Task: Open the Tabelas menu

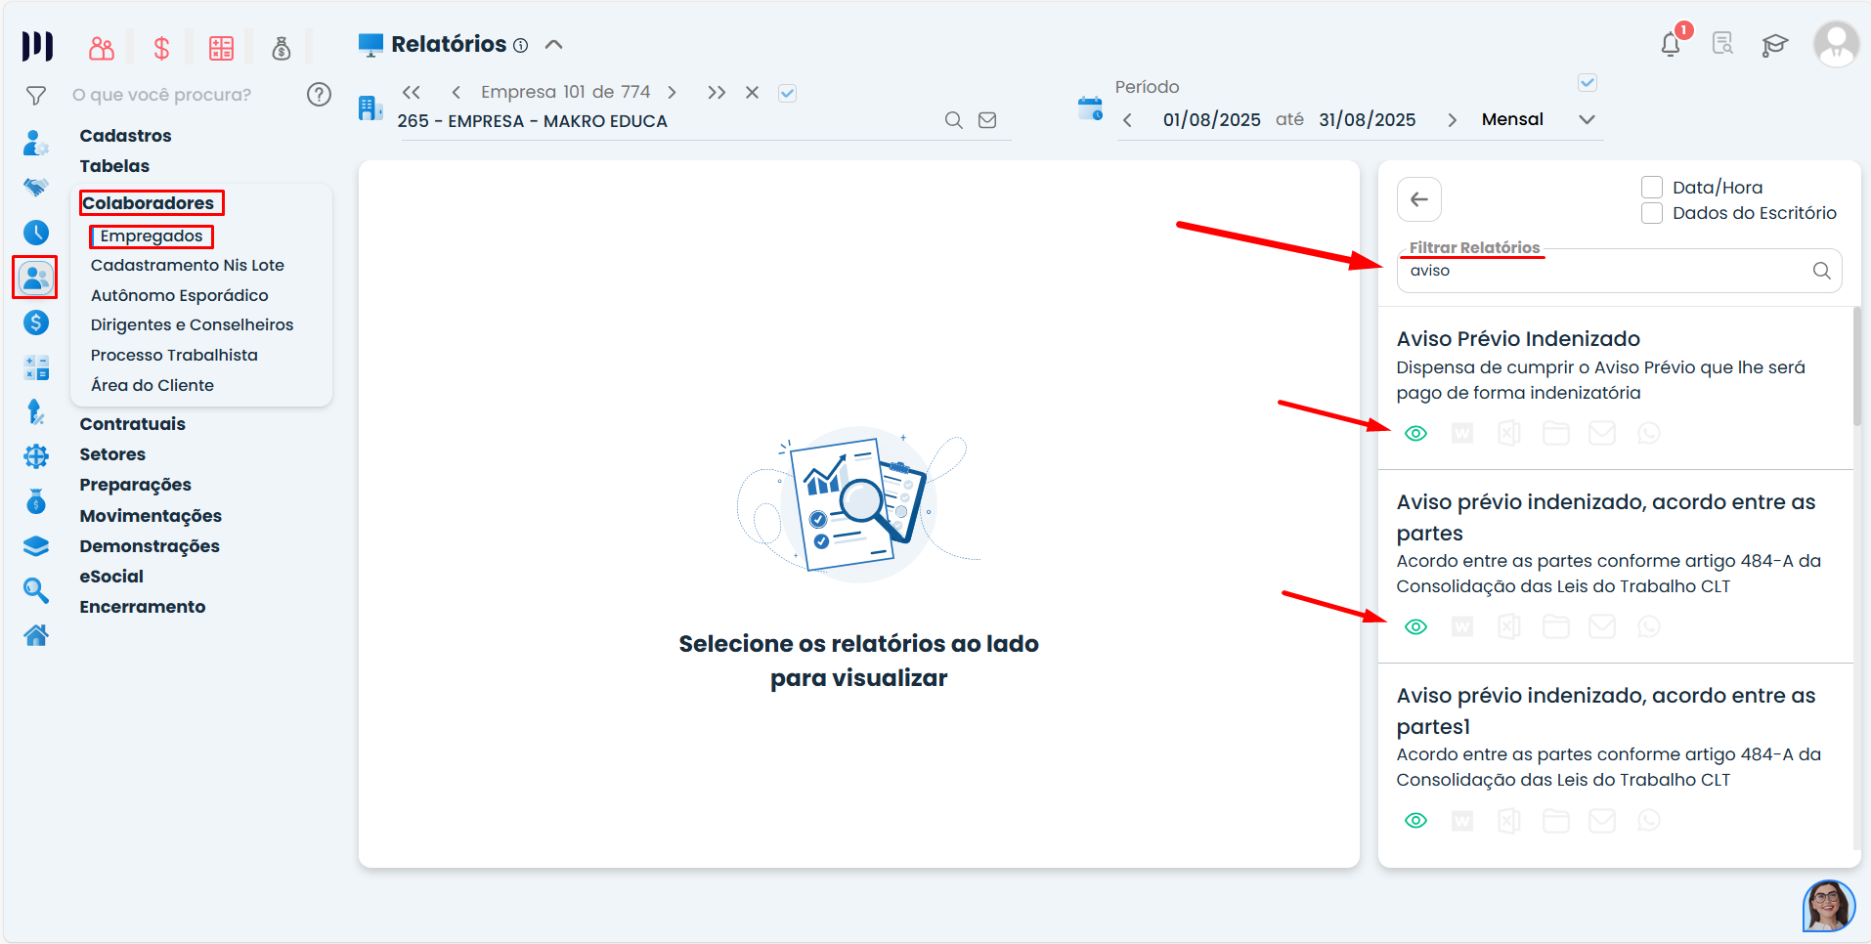Action: tap(115, 166)
